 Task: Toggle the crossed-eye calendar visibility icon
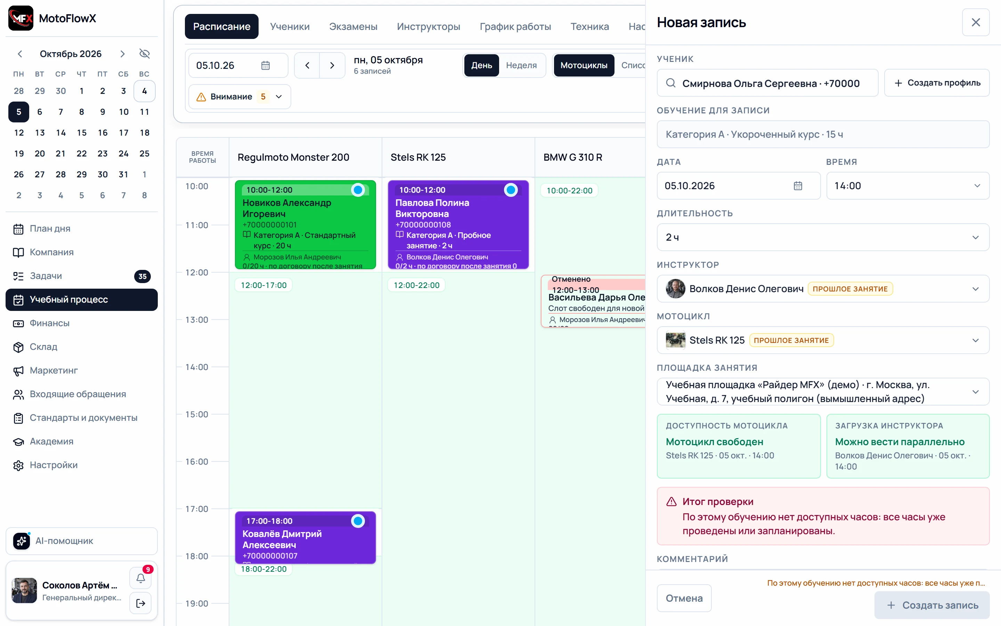click(144, 54)
